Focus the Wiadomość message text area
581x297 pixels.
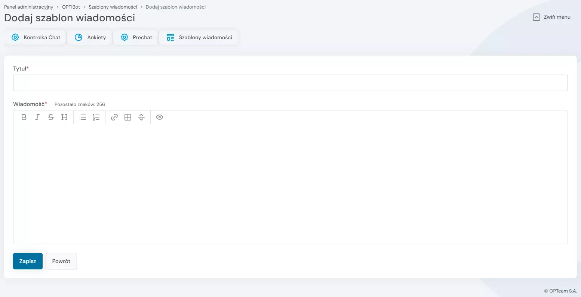(290, 184)
